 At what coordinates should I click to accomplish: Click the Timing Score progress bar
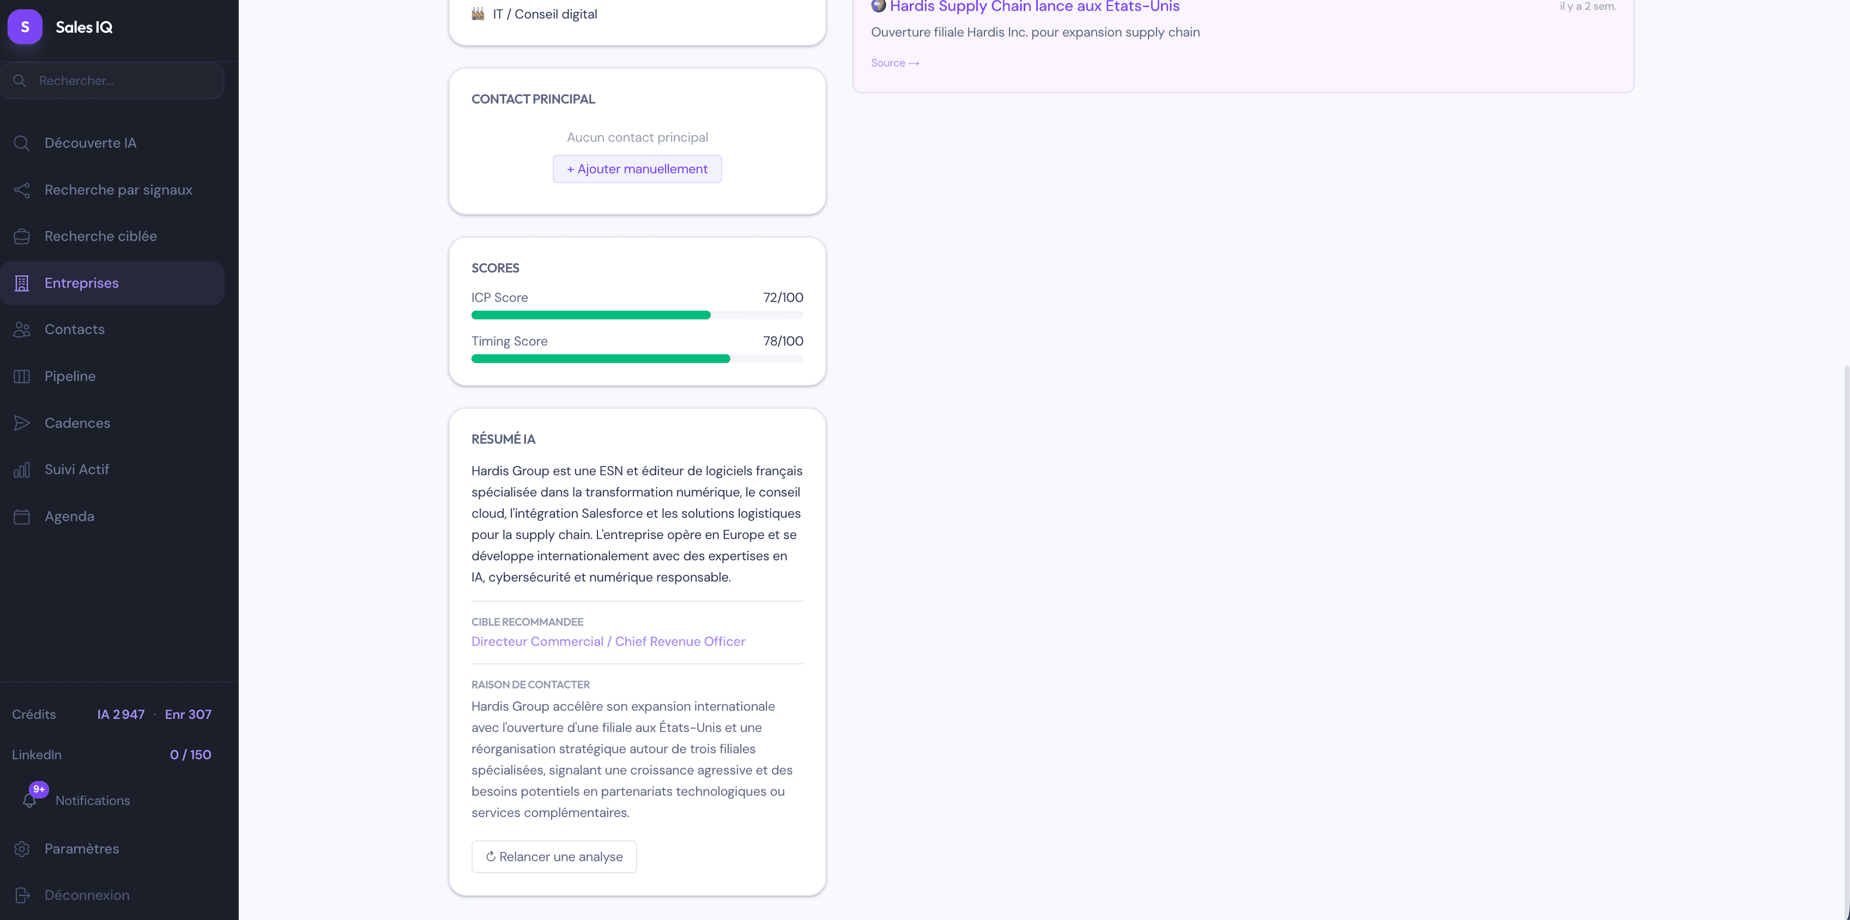pyautogui.click(x=637, y=359)
